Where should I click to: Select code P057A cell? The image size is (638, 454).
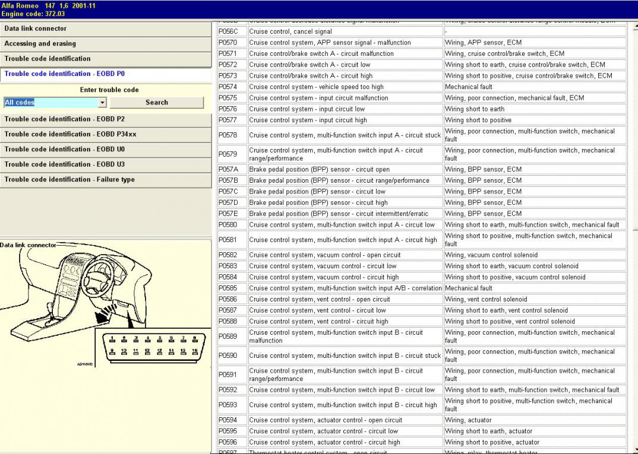point(232,170)
